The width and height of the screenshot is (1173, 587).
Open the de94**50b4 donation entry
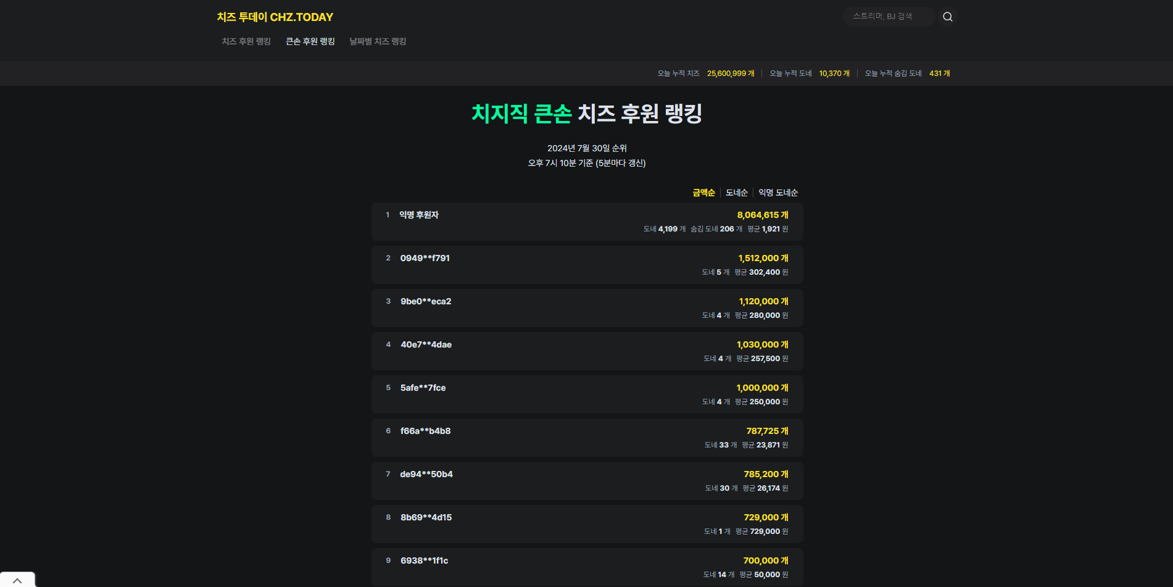click(x=586, y=480)
